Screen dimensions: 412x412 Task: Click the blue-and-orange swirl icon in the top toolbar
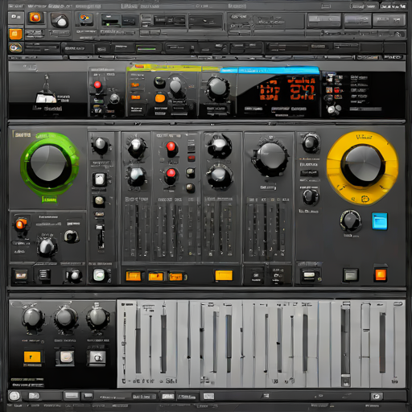pyautogui.click(x=84, y=19)
